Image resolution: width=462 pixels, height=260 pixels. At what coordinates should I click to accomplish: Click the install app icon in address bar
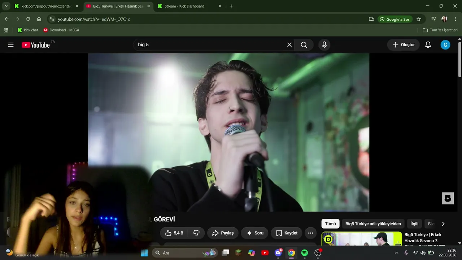[371, 19]
